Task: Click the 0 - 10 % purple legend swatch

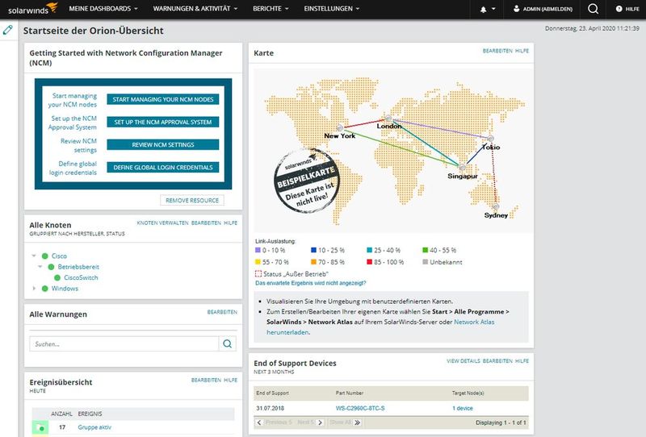Action: [x=258, y=250]
